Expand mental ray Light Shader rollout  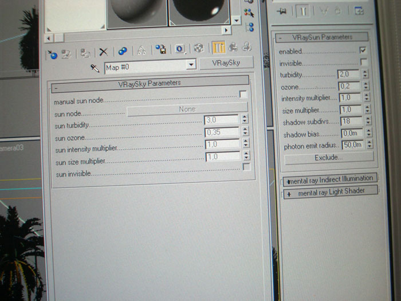(331, 191)
